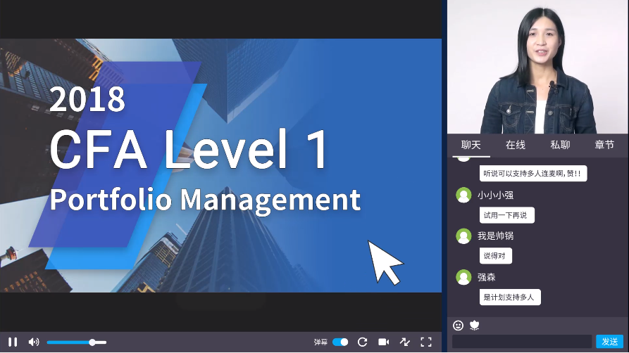This screenshot has width=629, height=353.
Task: Click message 说得对
Action: click(x=496, y=256)
